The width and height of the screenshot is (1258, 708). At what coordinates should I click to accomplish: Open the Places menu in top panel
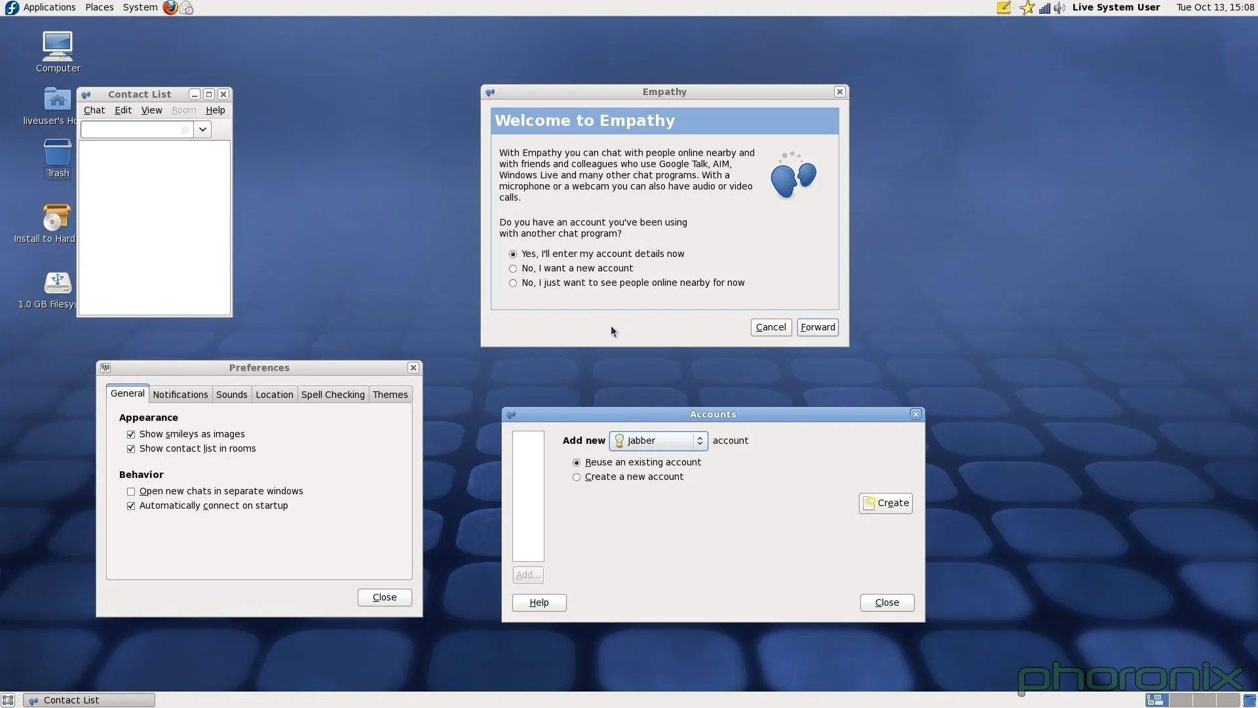click(x=99, y=7)
